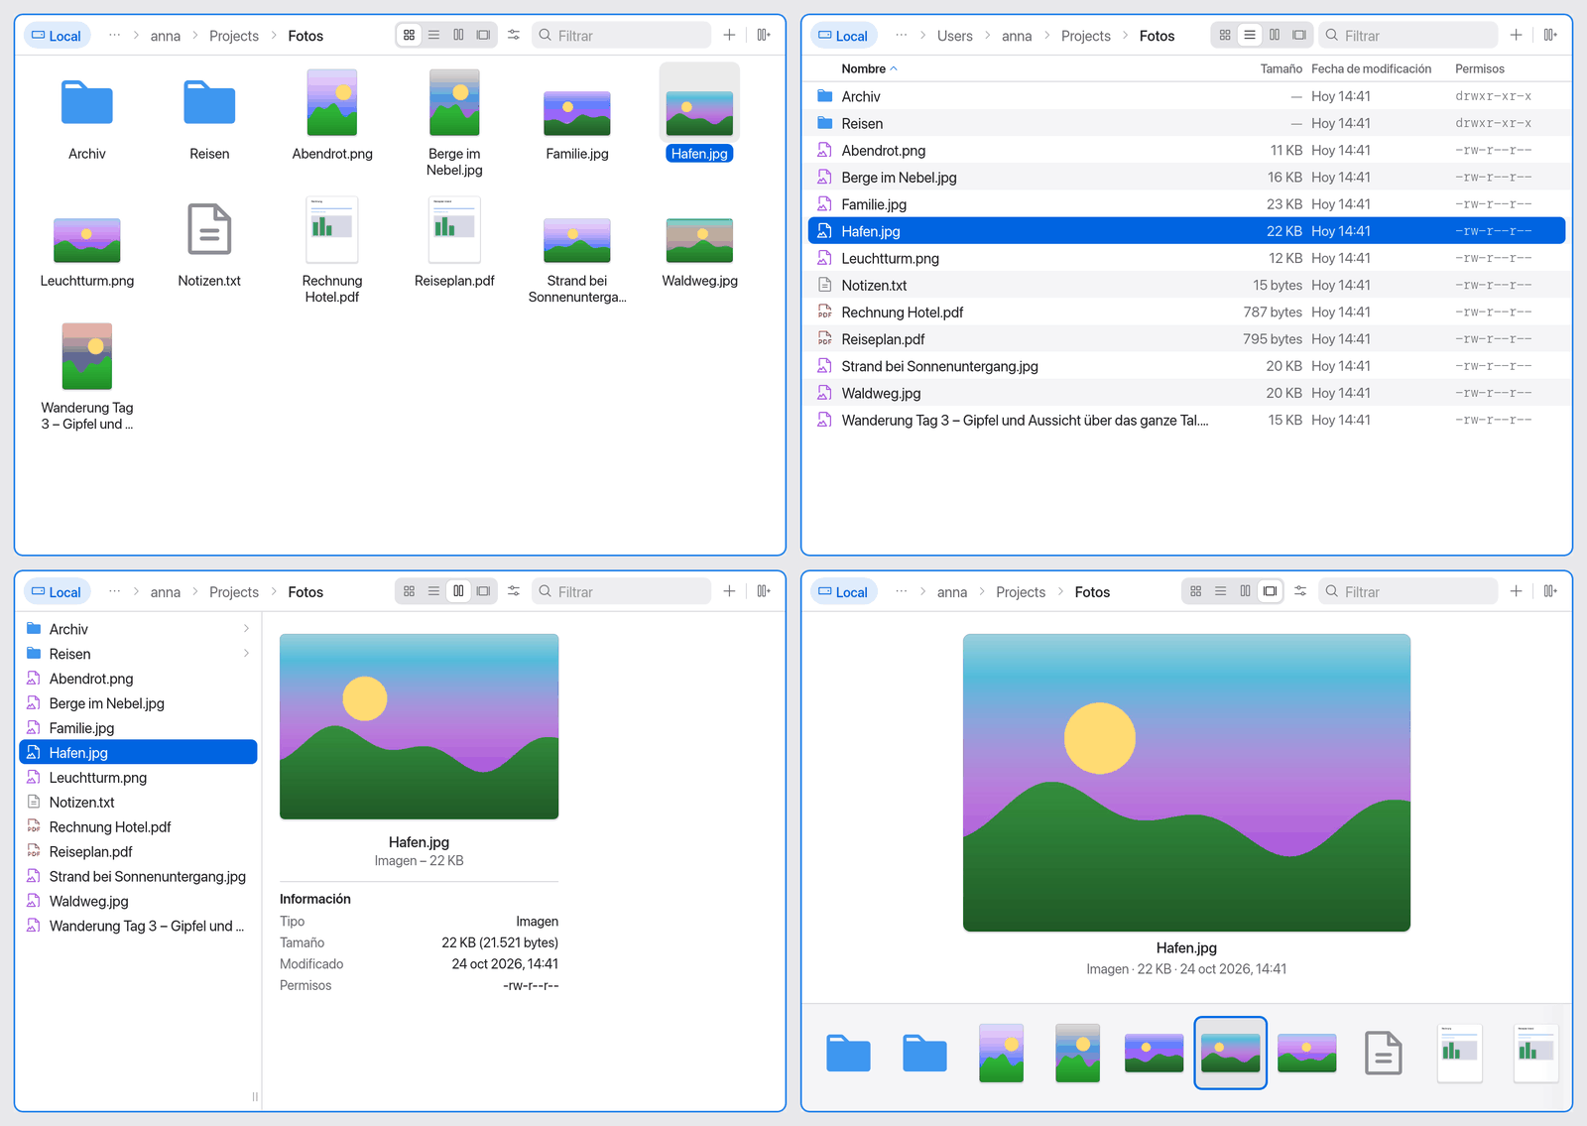Expand the Reisen folder chevron in column view

tap(246, 654)
